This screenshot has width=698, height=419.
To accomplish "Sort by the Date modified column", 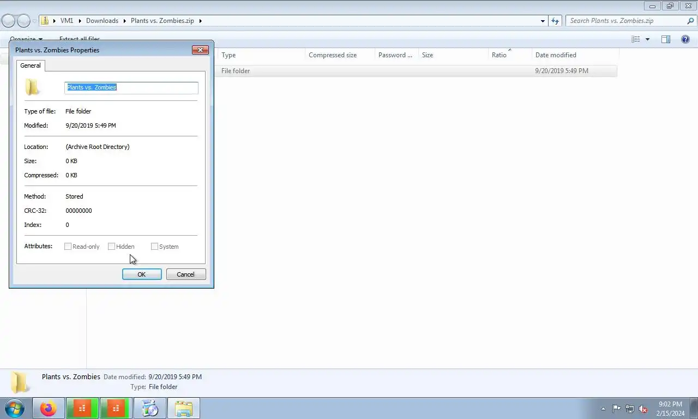I will pyautogui.click(x=575, y=55).
